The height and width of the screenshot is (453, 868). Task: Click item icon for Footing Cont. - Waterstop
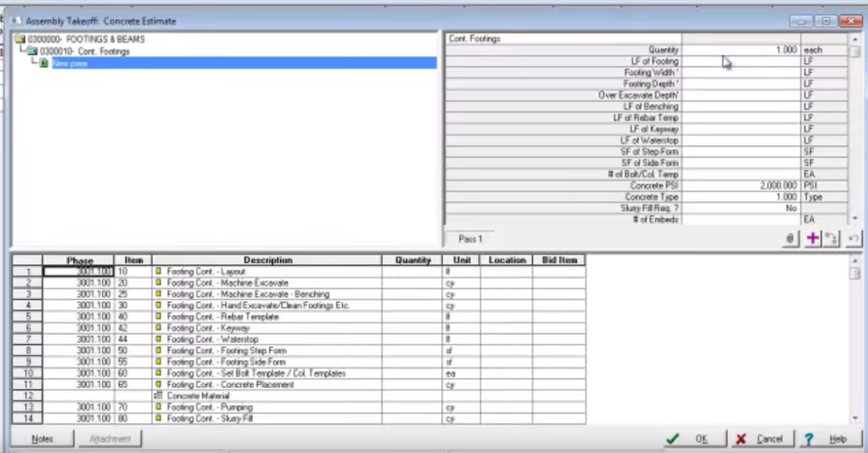158,339
